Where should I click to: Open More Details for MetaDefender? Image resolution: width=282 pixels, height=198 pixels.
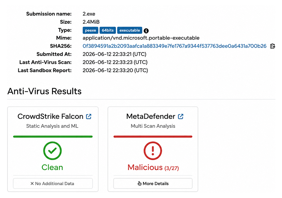pos(153,183)
